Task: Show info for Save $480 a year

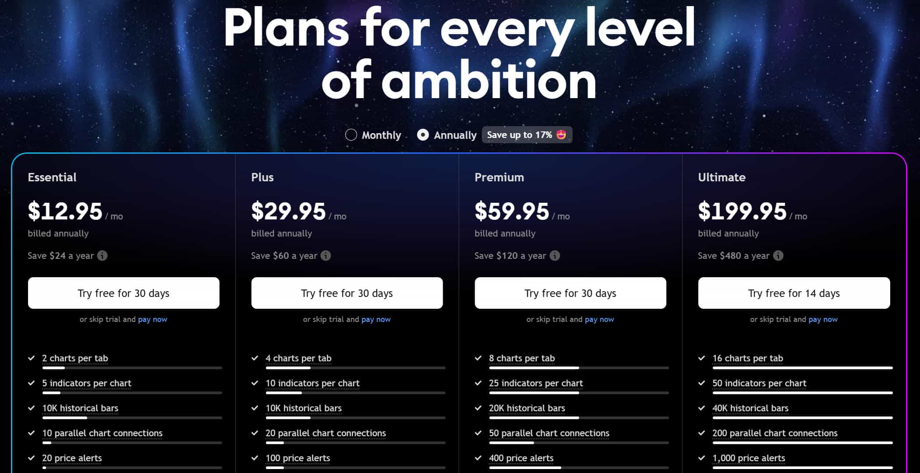Action: [x=778, y=256]
